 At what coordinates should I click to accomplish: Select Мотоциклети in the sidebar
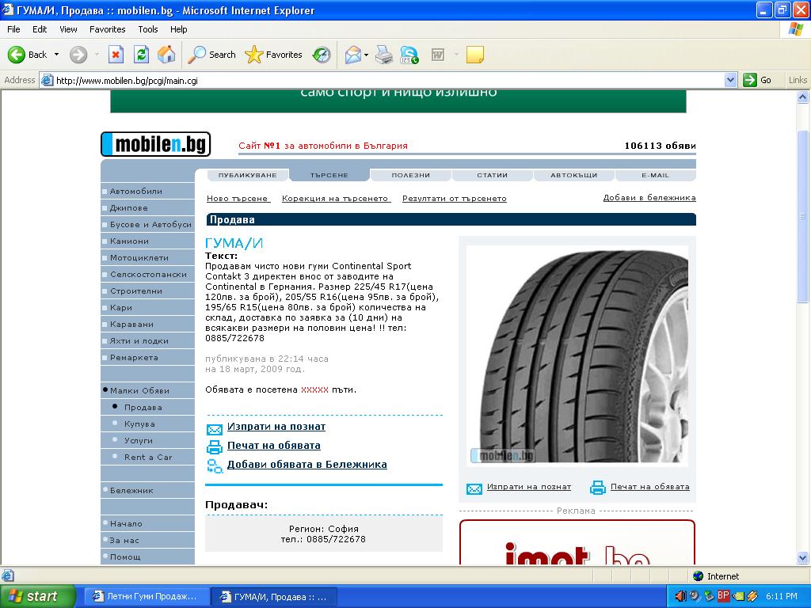(x=139, y=258)
